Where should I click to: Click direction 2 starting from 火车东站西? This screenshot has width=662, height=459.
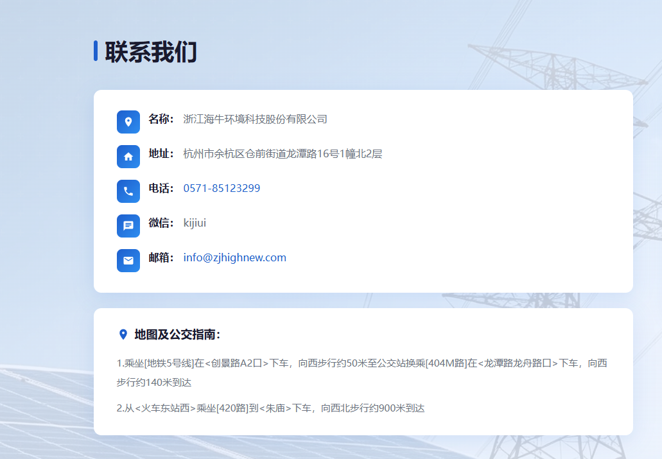tap(270, 408)
